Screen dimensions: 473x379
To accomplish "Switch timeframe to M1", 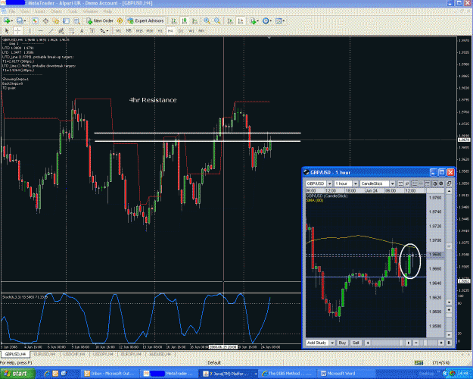I will (x=118, y=30).
